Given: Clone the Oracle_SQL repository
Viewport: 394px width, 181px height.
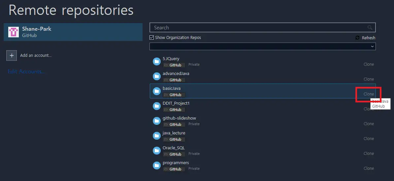Looking at the screenshot, I should 369,153.
